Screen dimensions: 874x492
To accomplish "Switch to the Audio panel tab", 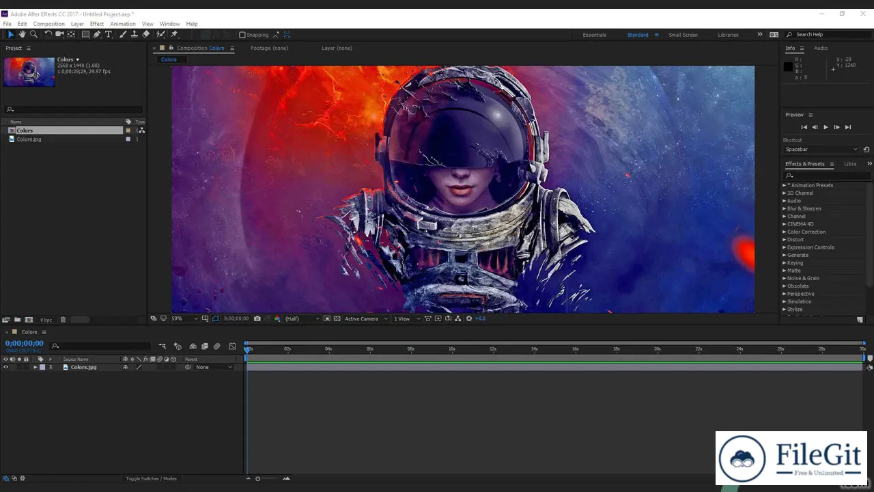I will click(821, 48).
